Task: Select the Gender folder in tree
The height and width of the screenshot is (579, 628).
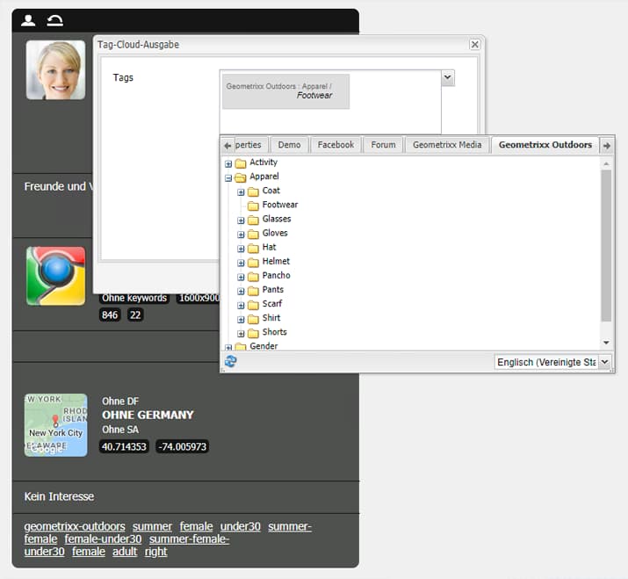Action: [263, 346]
